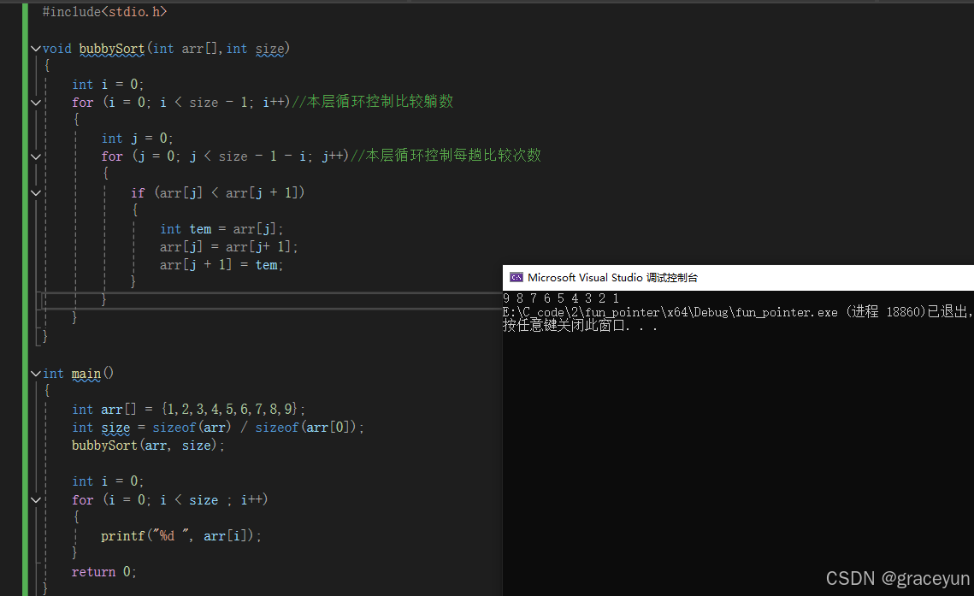The image size is (974, 596).
Task: Click the sizeof(arr[0]) expression
Action: tap(306, 428)
